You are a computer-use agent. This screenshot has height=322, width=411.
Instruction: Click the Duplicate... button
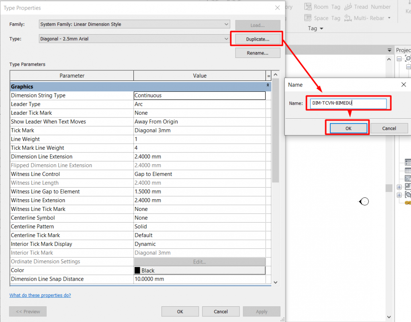[x=258, y=39]
